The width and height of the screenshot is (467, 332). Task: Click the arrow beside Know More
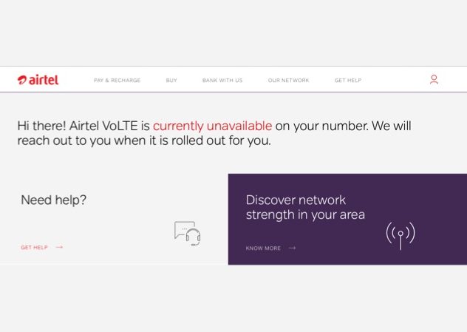(292, 248)
